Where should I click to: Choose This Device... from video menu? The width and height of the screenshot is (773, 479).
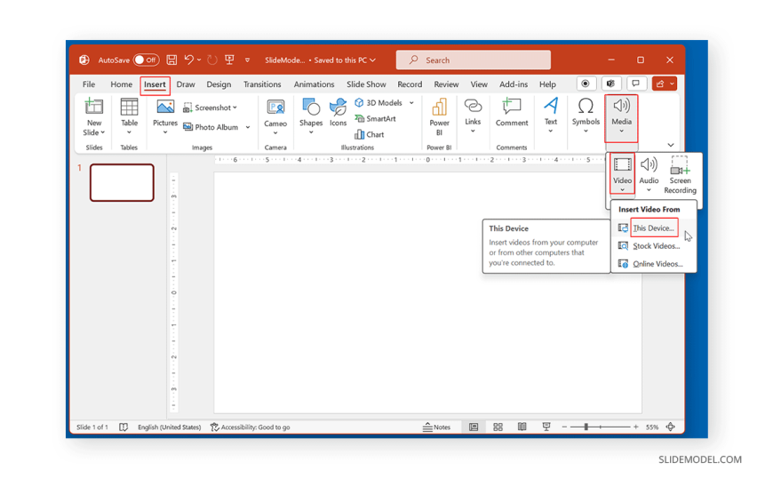pos(653,228)
